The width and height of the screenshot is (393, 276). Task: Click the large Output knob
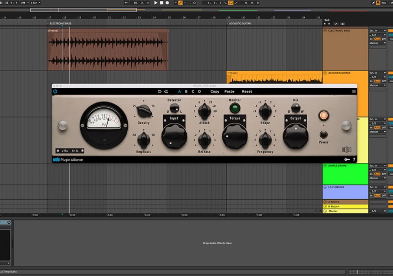pyautogui.click(x=296, y=136)
